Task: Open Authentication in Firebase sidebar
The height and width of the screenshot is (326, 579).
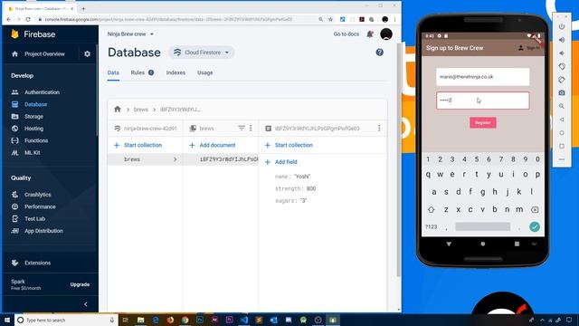Action: tap(42, 92)
